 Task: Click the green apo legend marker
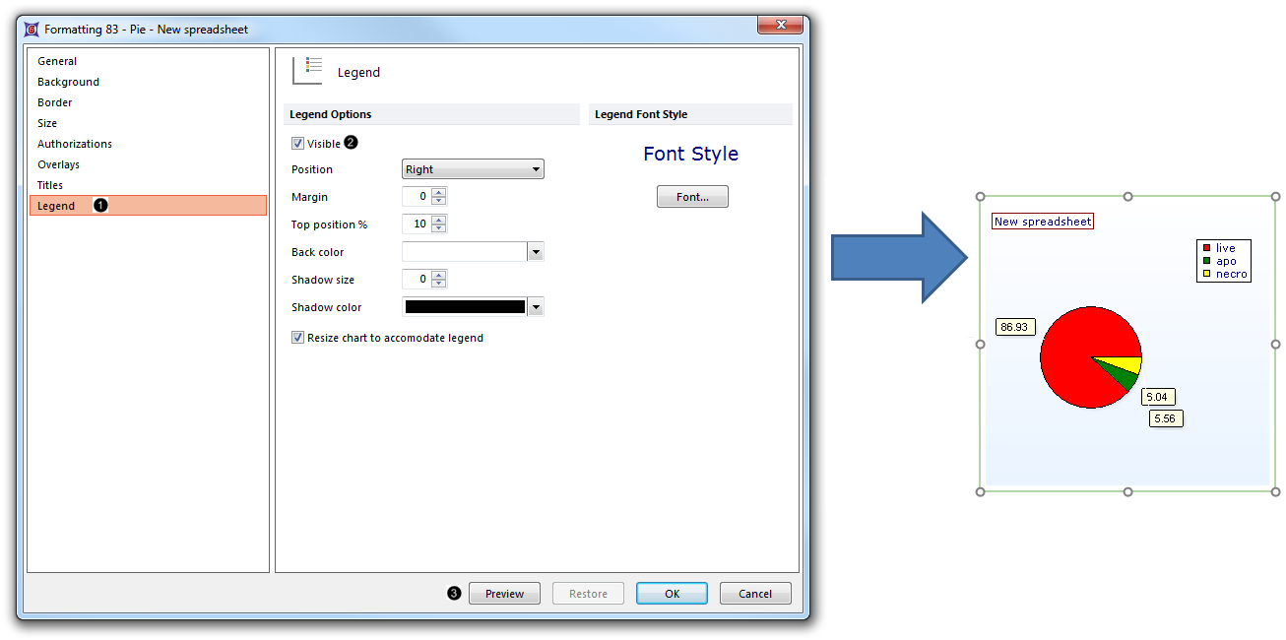point(1205,261)
